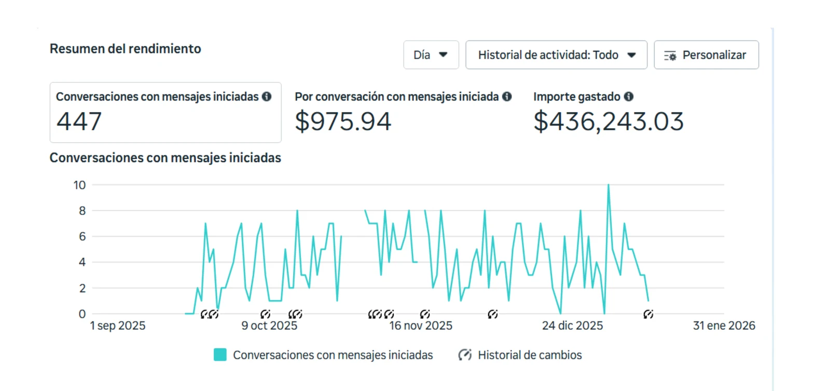Click the legend label Conversaciones con mensajes iniciadas
Viewport: 830px width, 391px height.
click(x=333, y=355)
